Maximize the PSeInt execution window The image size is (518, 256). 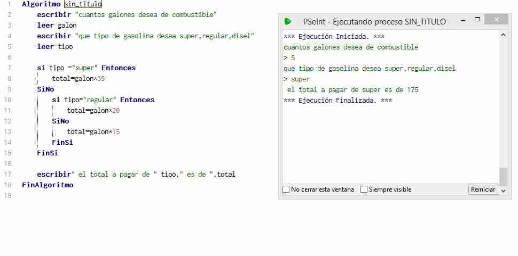pyautogui.click(x=477, y=20)
